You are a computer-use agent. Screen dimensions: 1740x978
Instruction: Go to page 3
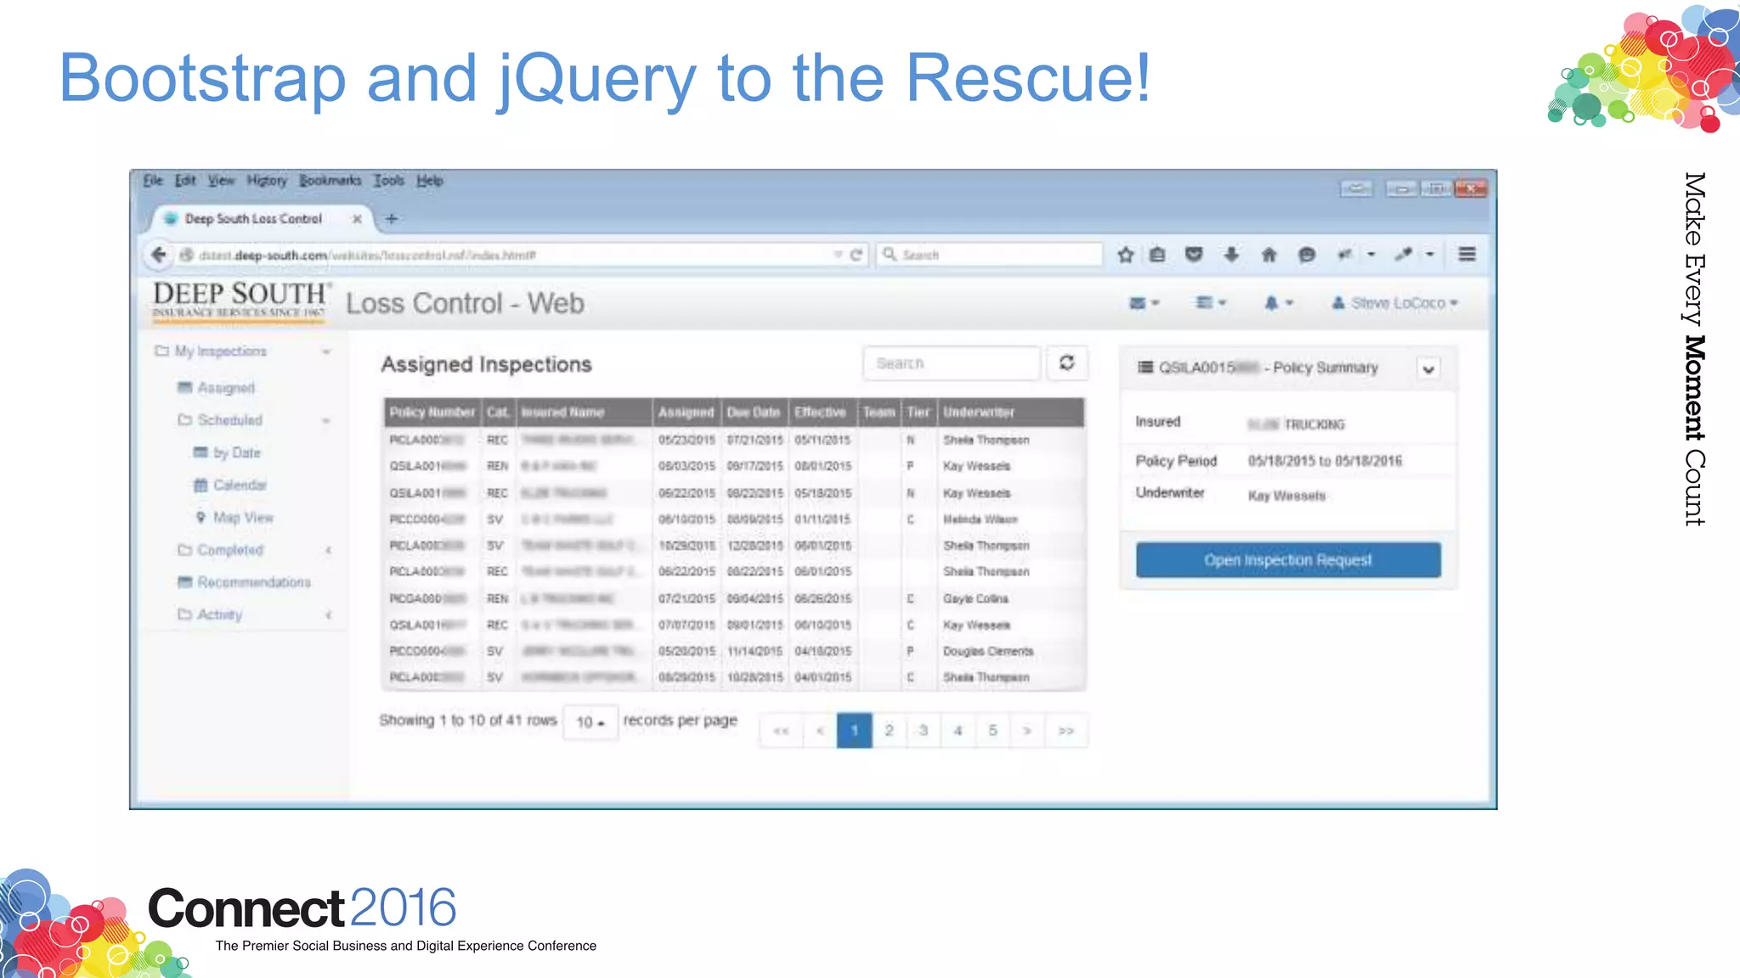point(924,731)
